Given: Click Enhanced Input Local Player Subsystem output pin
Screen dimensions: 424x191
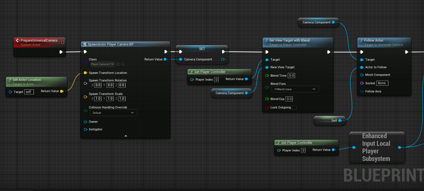Looking at the screenshot, I should [399, 147].
